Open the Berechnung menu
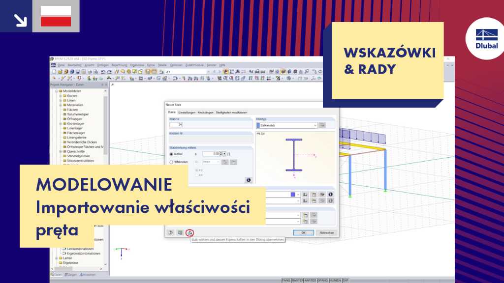504x283 pixels. 119,65
